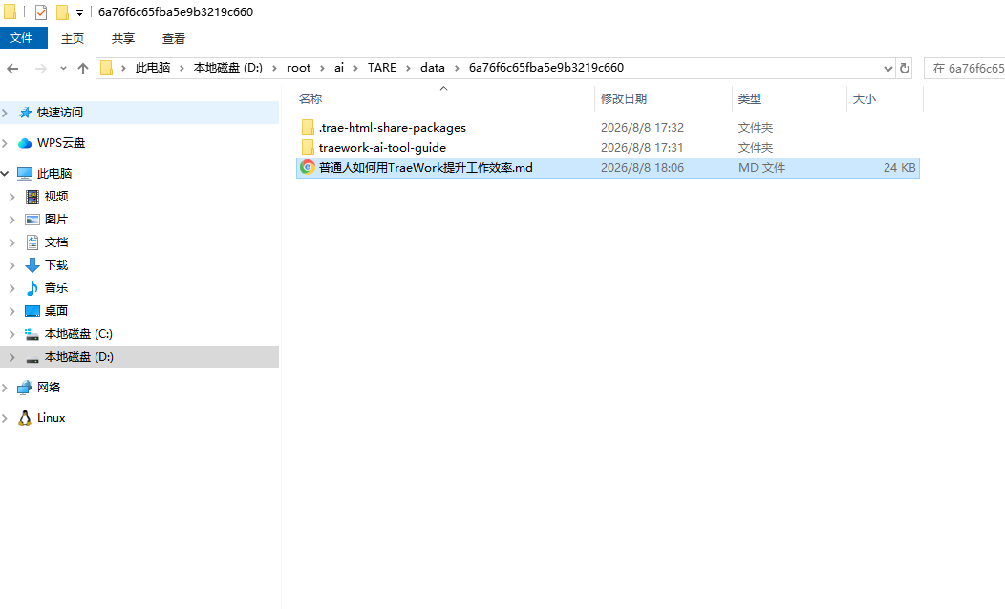Sort by 修改日期 column header
The width and height of the screenshot is (1005, 609).
(x=624, y=98)
